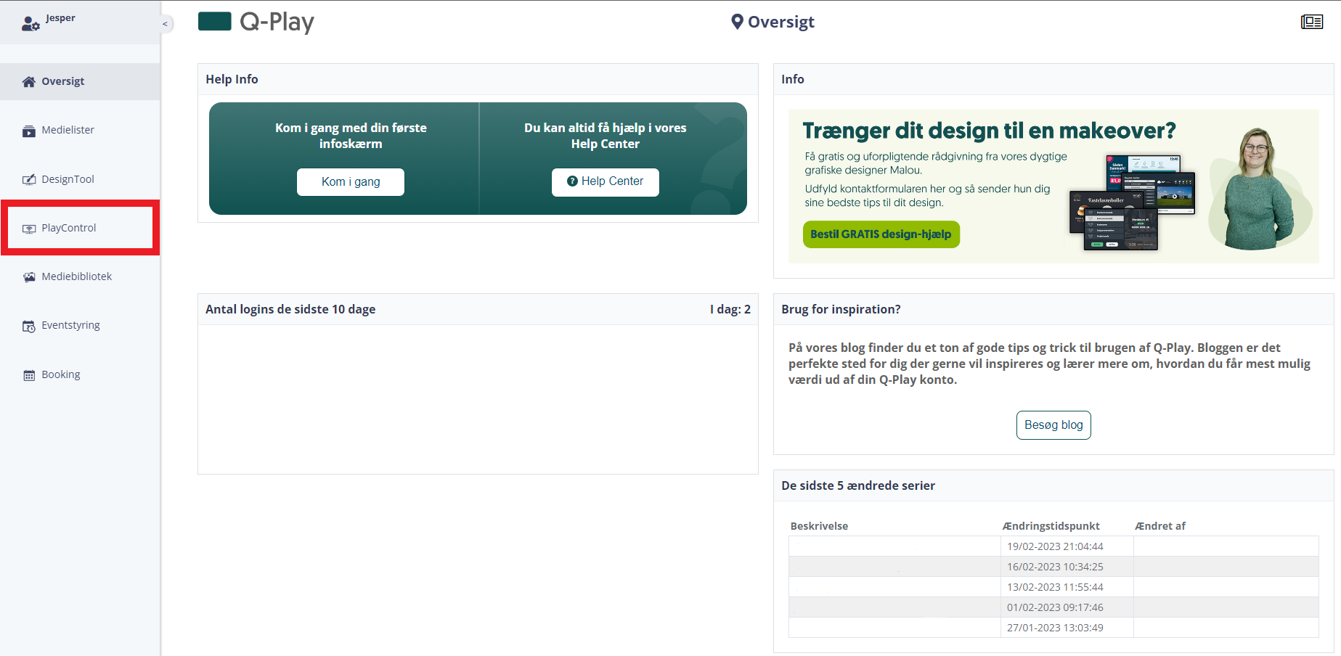Viewport: 1341px width, 656px height.
Task: Click the Eventstyring calendar-clock icon
Action: pyautogui.click(x=29, y=326)
